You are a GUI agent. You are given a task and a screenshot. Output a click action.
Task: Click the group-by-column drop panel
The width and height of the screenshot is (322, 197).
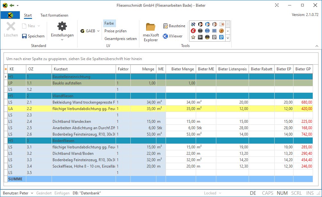161,59
